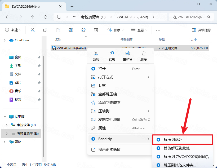
Task: Collapse the 此电脑 tree node
Action: point(5,116)
